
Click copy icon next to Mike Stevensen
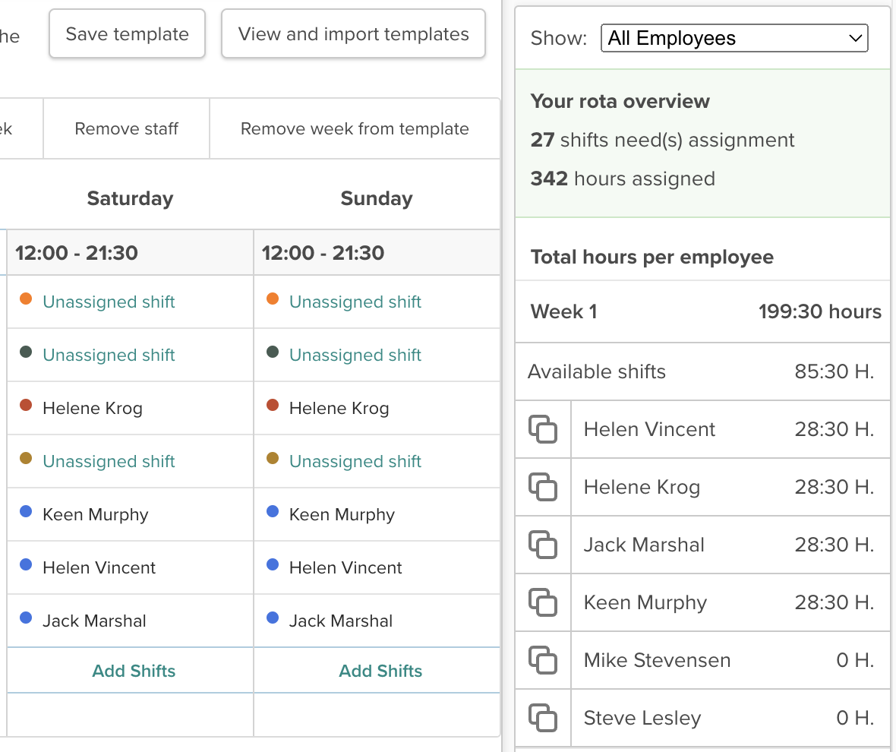coord(542,661)
